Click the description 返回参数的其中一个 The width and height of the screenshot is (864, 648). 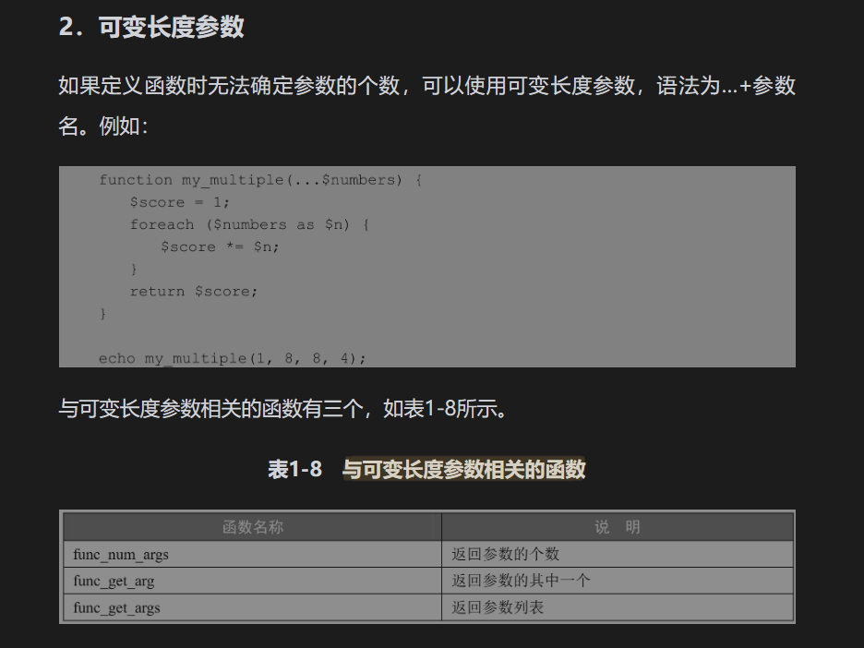point(521,581)
